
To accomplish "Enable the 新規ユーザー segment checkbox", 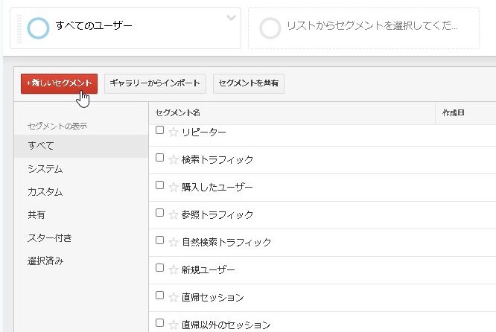I will pyautogui.click(x=159, y=268).
